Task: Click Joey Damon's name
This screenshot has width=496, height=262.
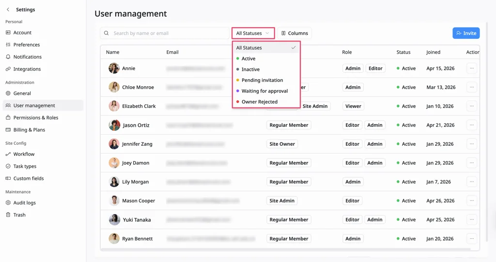Action: pyautogui.click(x=136, y=163)
